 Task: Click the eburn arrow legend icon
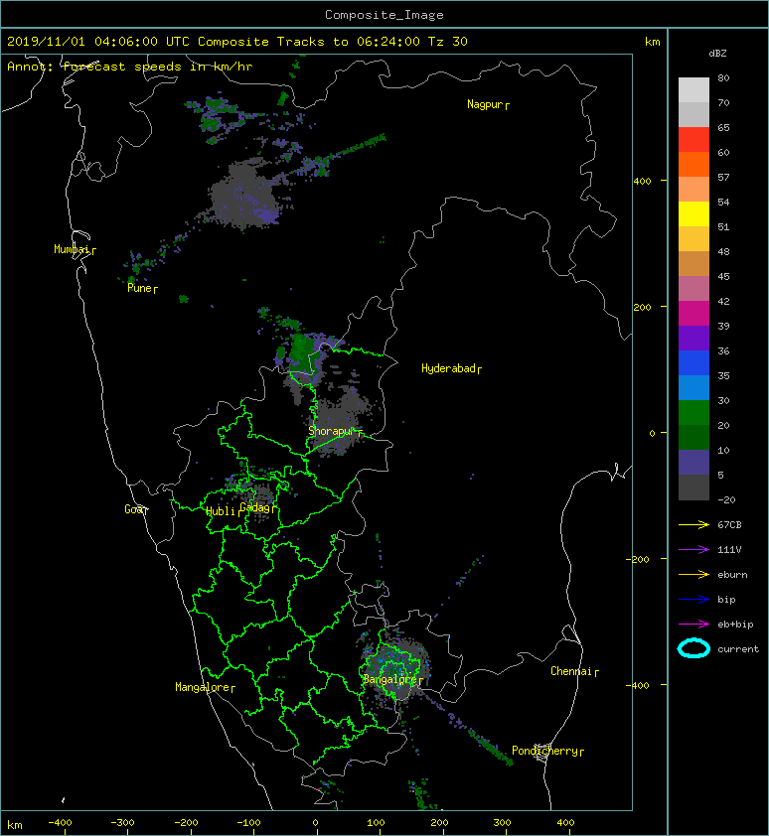(693, 575)
